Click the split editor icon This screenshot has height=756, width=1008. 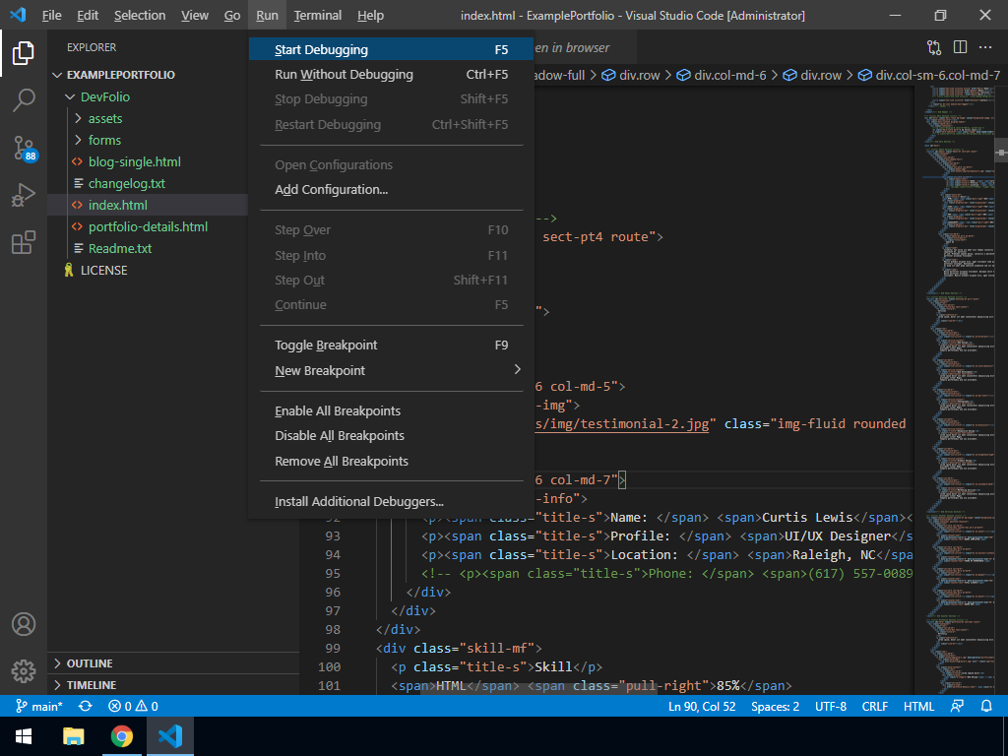[960, 47]
